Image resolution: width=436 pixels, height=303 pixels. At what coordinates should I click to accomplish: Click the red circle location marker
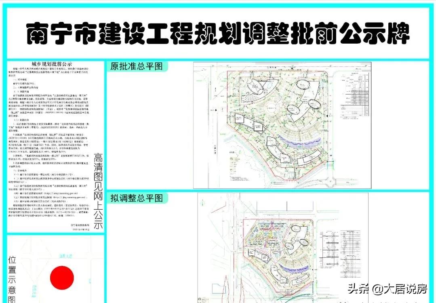[62, 278]
